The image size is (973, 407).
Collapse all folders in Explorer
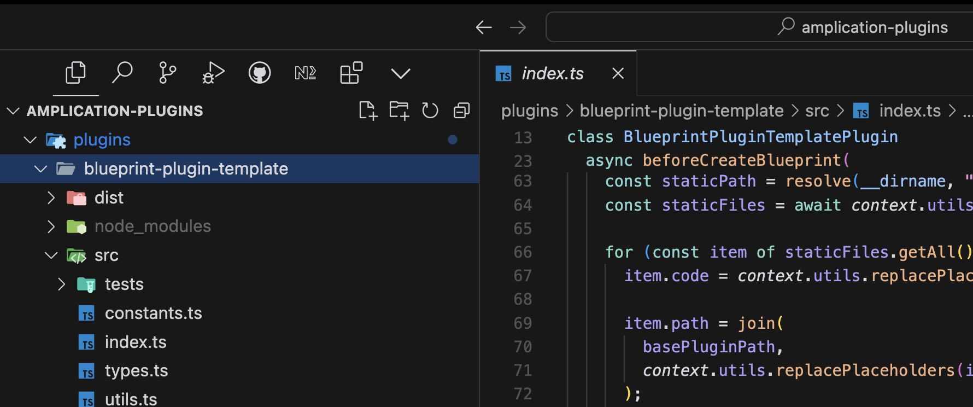click(x=462, y=111)
